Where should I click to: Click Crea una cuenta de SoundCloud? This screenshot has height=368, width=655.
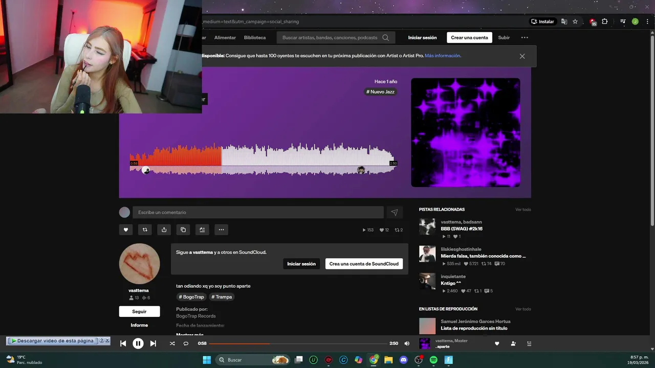(x=364, y=264)
